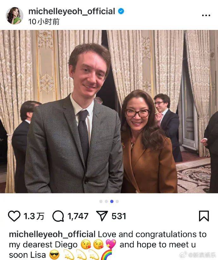
Task: Like the post with the heart icon
Action: click(x=14, y=216)
